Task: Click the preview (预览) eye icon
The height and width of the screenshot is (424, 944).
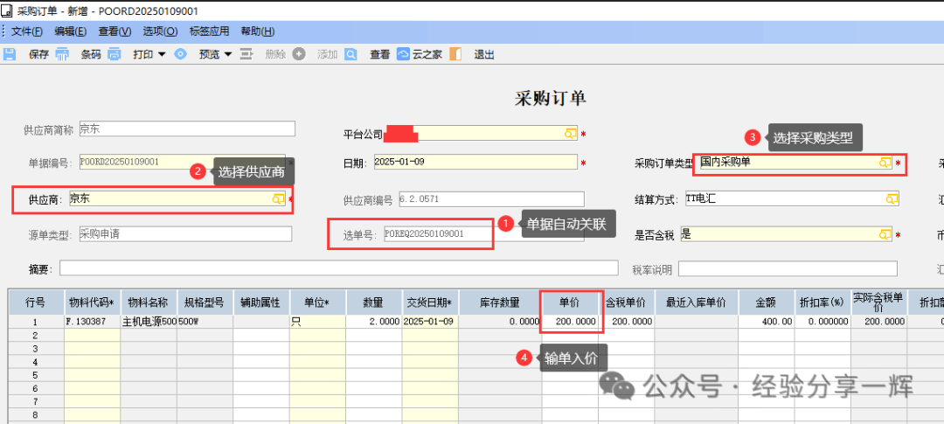Action: tap(181, 54)
